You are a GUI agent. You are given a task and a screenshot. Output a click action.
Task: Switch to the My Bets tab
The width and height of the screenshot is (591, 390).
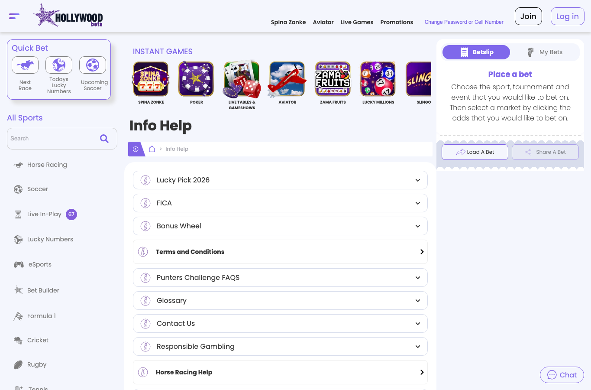(x=545, y=52)
